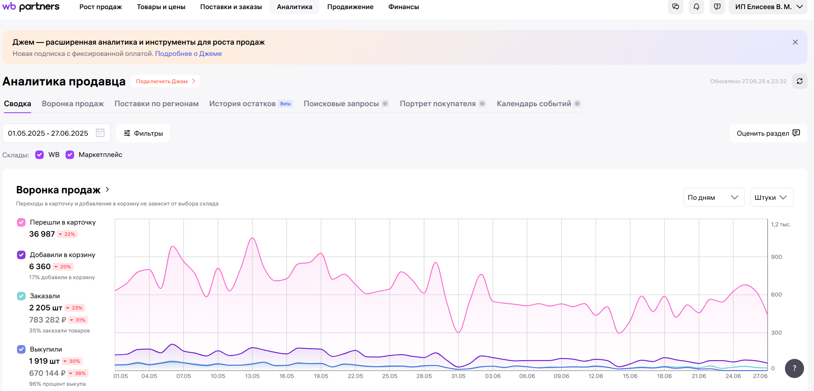Switch to the Портрет покупателя tab
The height and width of the screenshot is (391, 814).
tap(438, 104)
